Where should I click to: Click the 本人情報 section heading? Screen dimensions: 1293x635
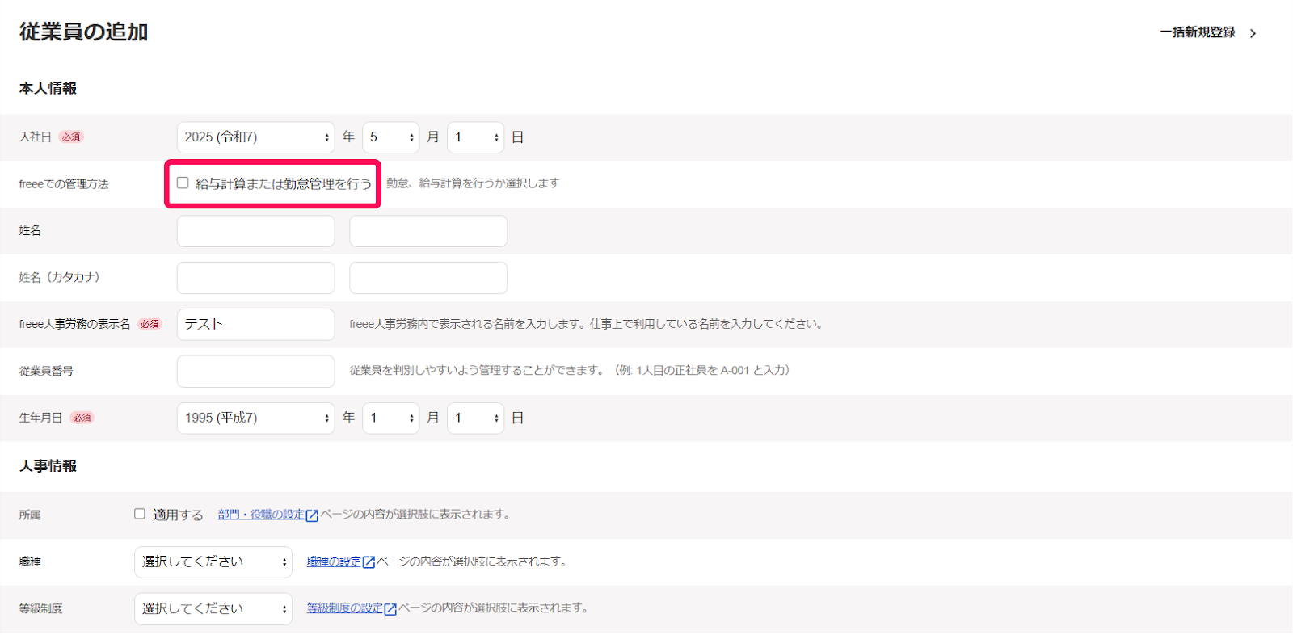pos(48,88)
